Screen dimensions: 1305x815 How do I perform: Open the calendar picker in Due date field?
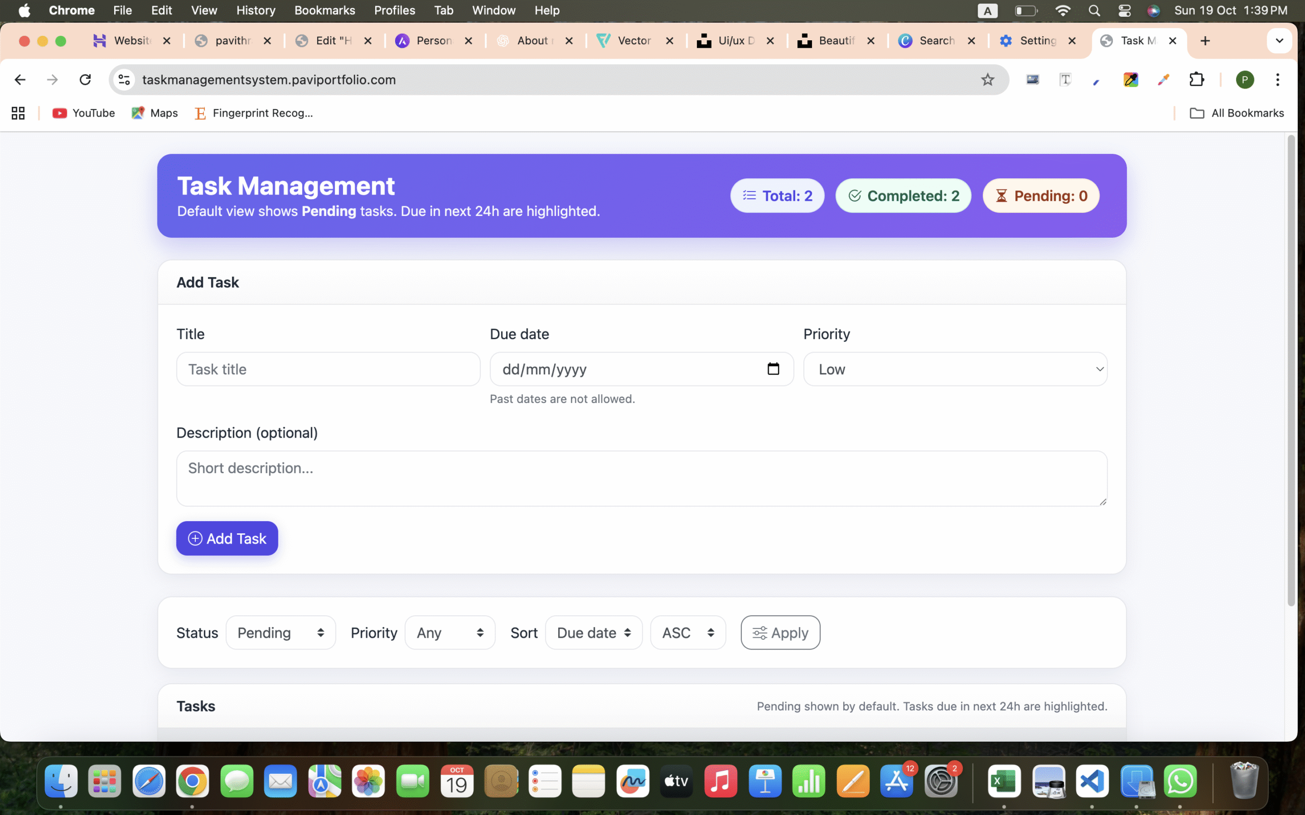[x=773, y=369]
